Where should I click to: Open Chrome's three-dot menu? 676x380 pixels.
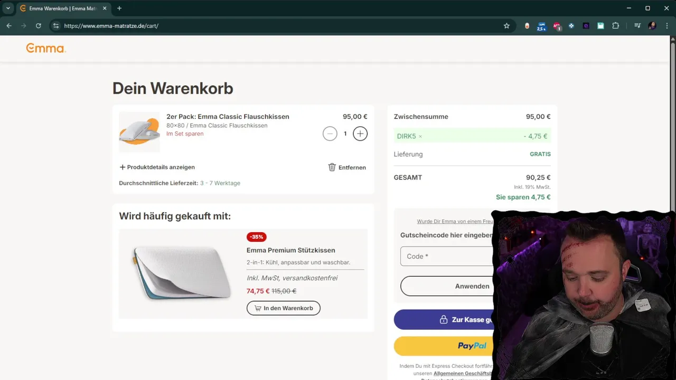coord(666,26)
